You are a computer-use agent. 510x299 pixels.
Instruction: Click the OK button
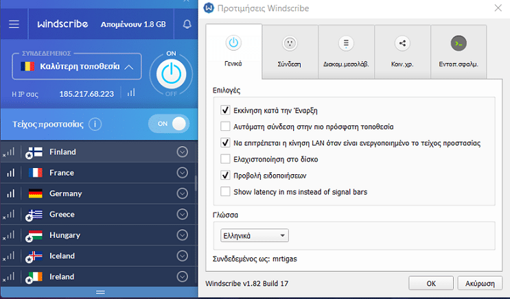[x=431, y=283]
